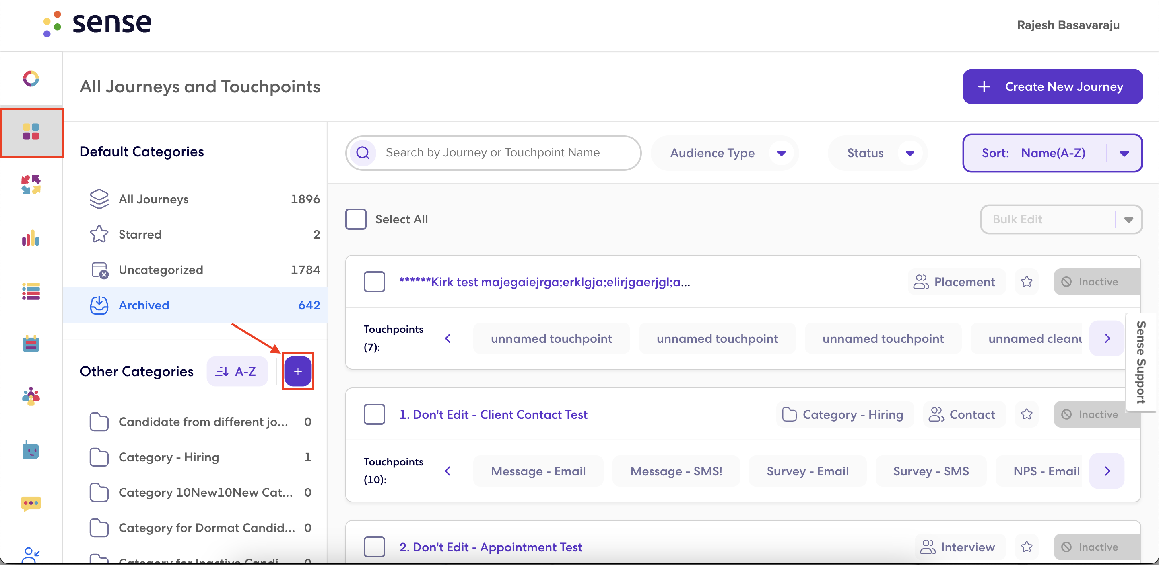Click Create New Journey button
1159x565 pixels.
pos(1052,87)
